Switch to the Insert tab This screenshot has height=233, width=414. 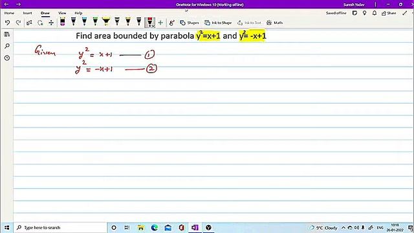click(x=27, y=13)
